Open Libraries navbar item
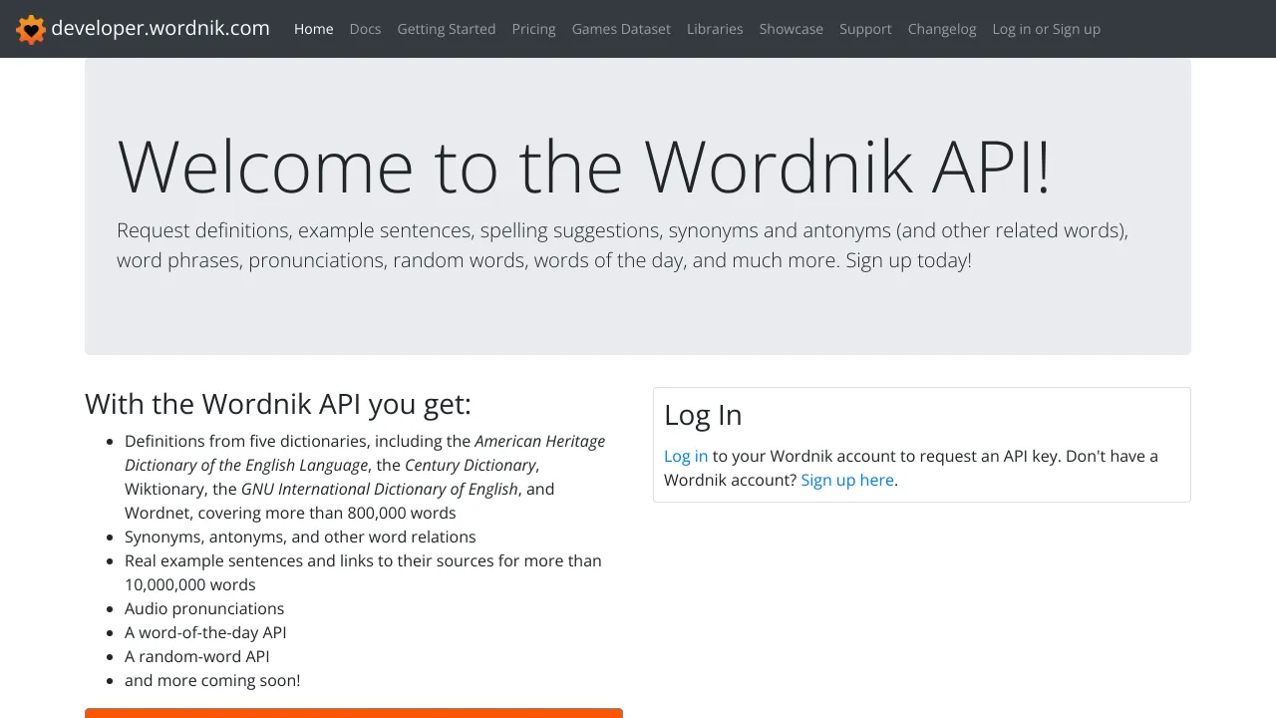The width and height of the screenshot is (1276, 718). (x=715, y=29)
